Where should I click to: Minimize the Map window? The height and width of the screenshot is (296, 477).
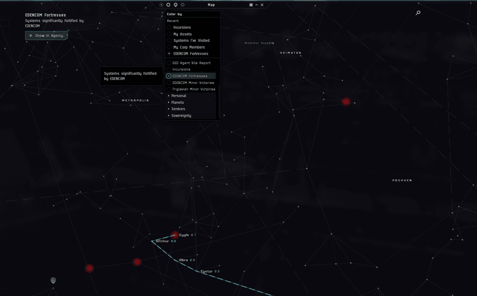click(256, 5)
